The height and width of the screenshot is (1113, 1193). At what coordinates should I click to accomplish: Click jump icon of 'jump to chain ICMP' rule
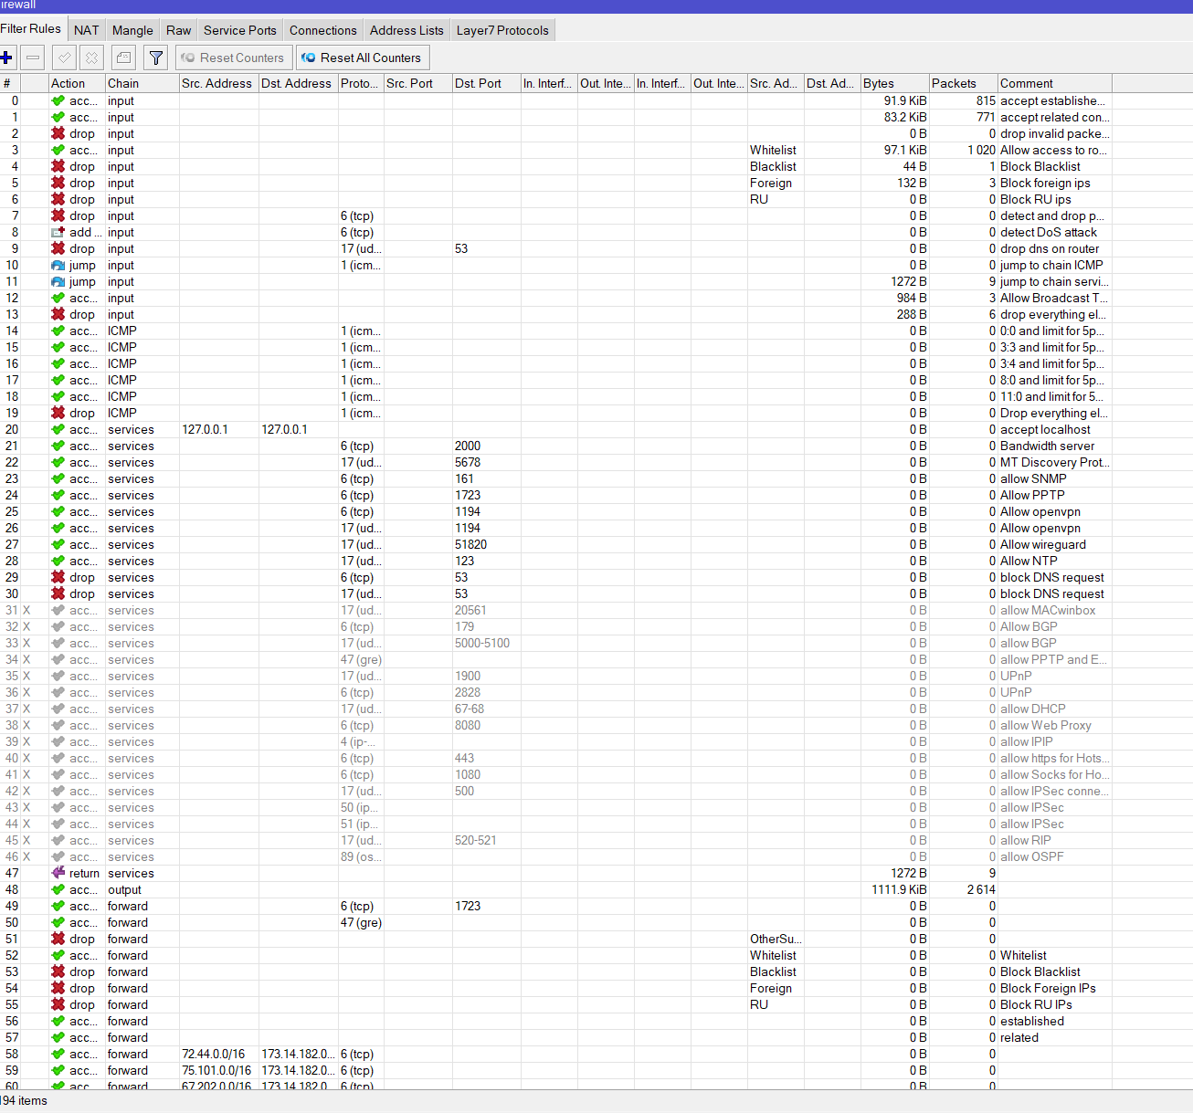pos(58,265)
